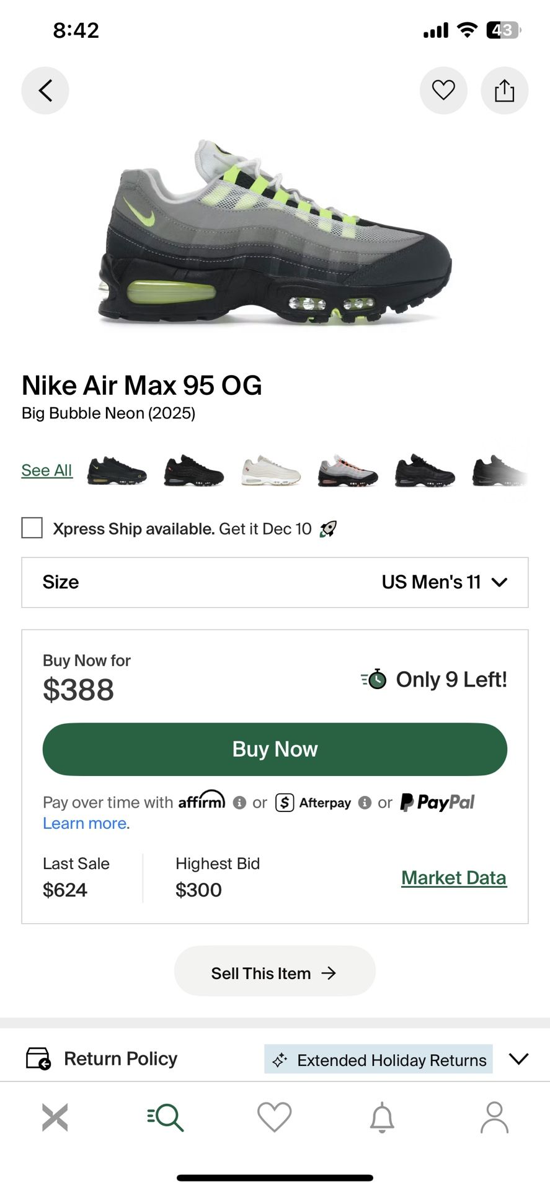
Task: Open the account profile icon
Action: point(494,1117)
